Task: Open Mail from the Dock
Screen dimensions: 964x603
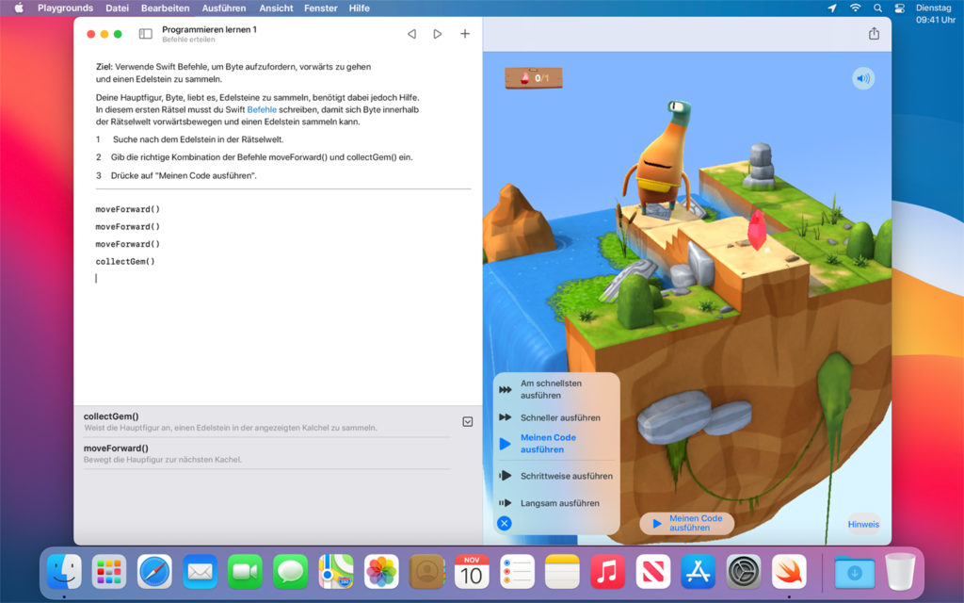Action: coord(200,572)
